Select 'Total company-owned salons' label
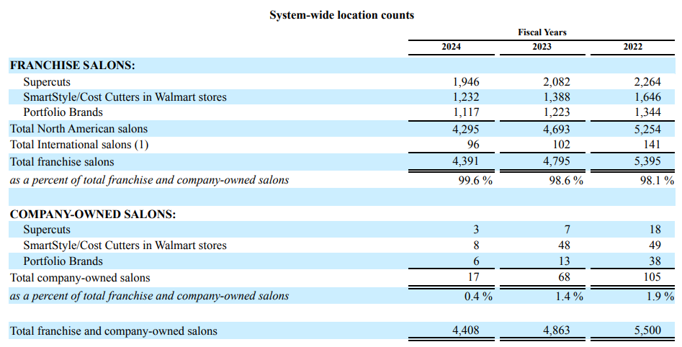This screenshot has height=347, width=682. tap(80, 278)
